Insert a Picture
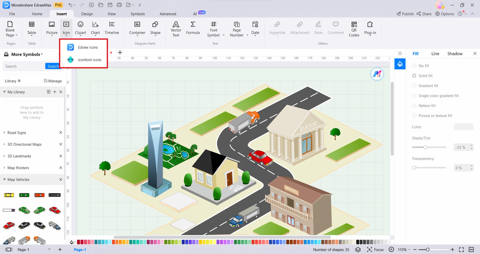The image size is (480, 254). pyautogui.click(x=52, y=29)
